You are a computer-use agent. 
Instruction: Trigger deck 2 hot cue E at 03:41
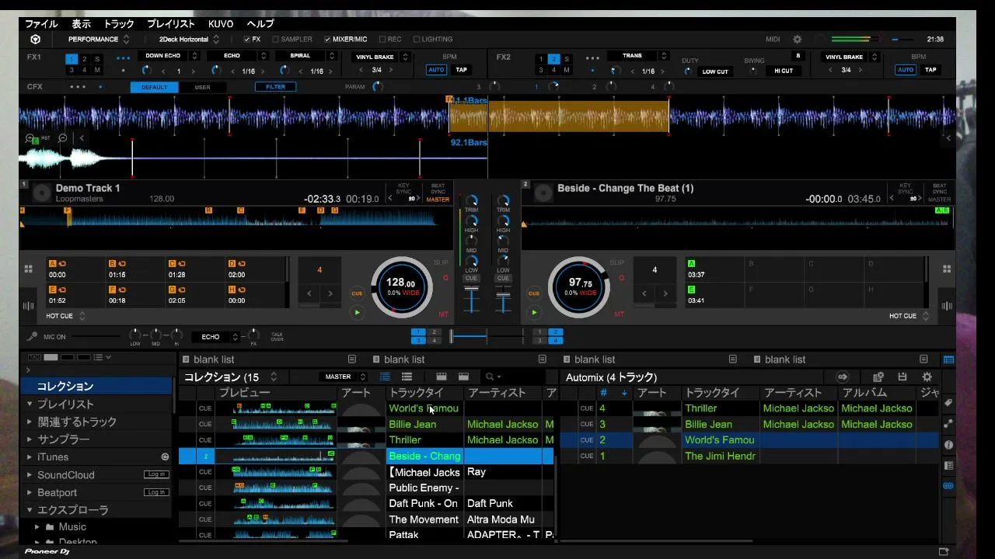click(x=714, y=295)
